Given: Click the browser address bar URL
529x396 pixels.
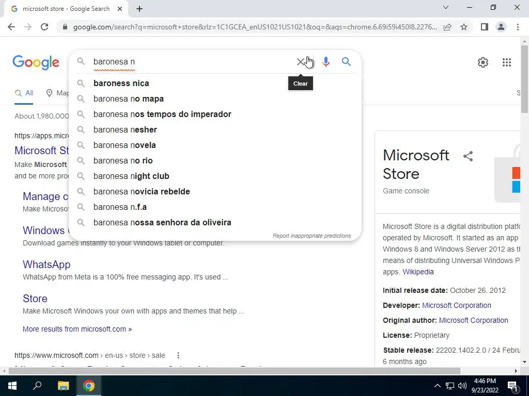Looking at the screenshot, I should (255, 27).
